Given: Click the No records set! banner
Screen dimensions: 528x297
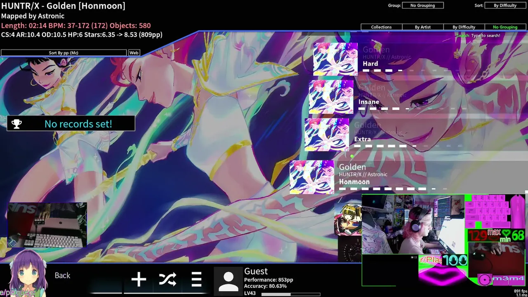Looking at the screenshot, I should click(x=71, y=124).
